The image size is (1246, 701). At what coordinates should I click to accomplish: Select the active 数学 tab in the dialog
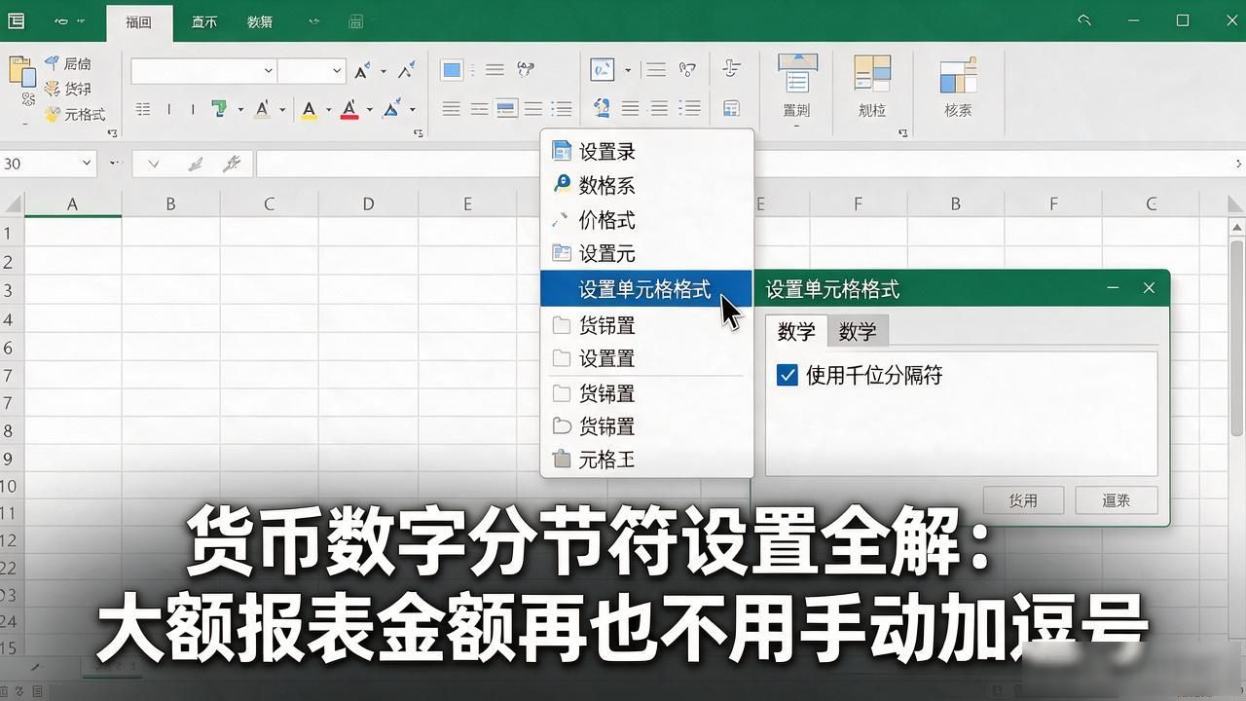coord(796,331)
